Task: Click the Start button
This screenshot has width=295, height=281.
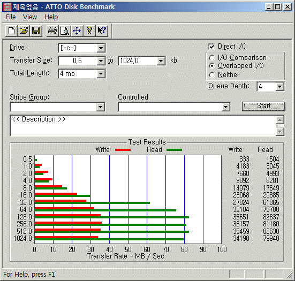Action: 263,107
